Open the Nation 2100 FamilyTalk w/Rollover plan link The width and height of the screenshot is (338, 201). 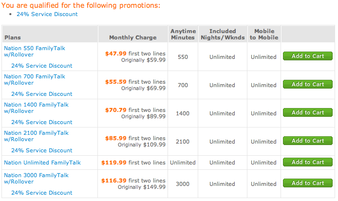[x=36, y=136]
